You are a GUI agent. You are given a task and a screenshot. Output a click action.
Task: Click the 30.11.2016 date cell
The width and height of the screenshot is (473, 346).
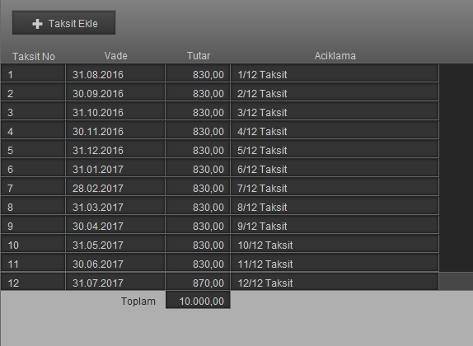115,130
